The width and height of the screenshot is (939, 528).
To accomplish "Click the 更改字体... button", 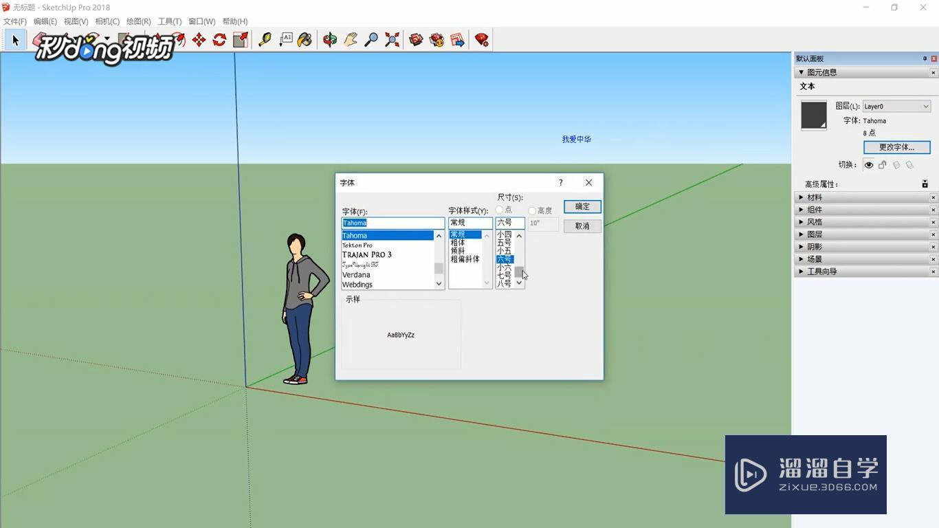I will [897, 147].
